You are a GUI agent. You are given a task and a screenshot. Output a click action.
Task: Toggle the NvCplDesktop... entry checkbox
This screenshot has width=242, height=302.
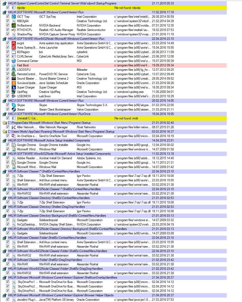(8, 224)
